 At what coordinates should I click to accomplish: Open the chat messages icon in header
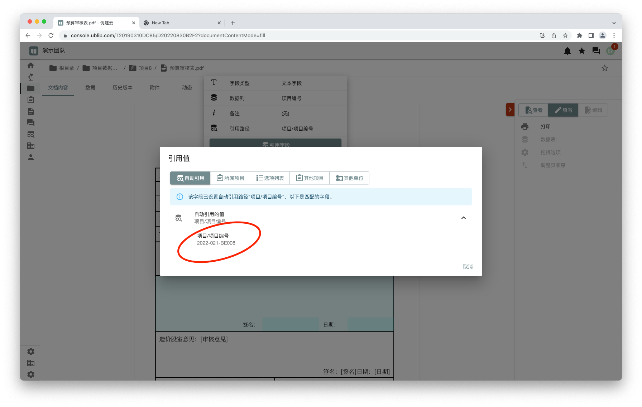[x=596, y=51]
